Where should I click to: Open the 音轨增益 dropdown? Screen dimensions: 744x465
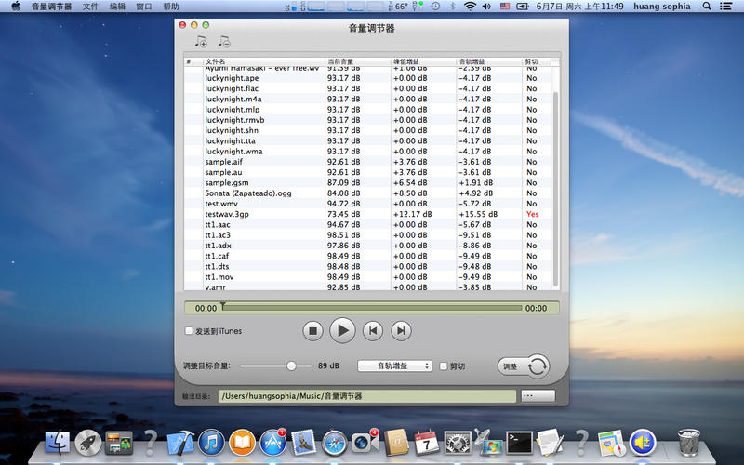395,366
